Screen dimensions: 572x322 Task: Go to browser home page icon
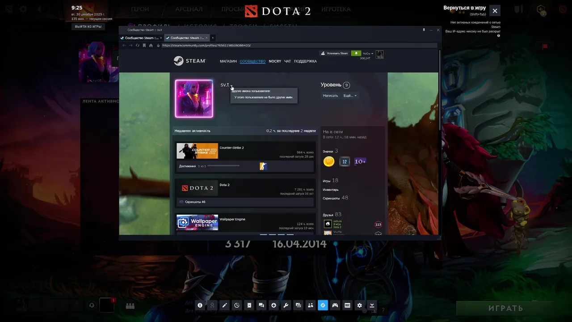(x=151, y=45)
